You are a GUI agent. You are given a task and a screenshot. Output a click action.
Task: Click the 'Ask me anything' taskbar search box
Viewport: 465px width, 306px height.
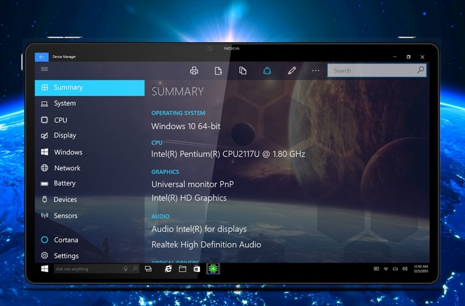click(x=97, y=269)
